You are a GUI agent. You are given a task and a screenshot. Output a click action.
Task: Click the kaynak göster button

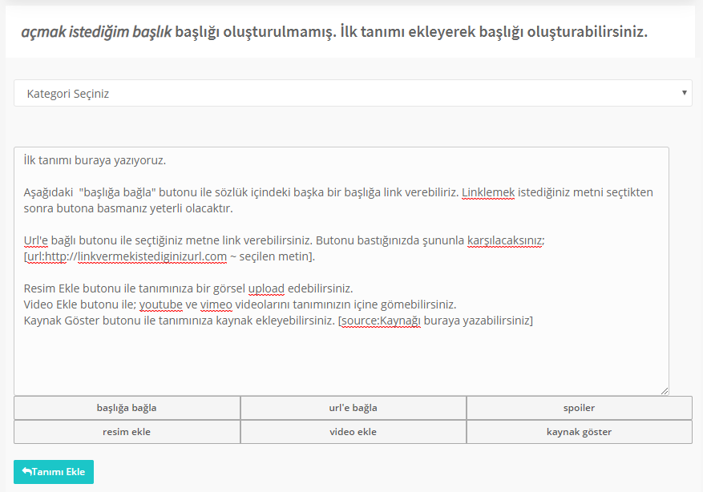(580, 432)
